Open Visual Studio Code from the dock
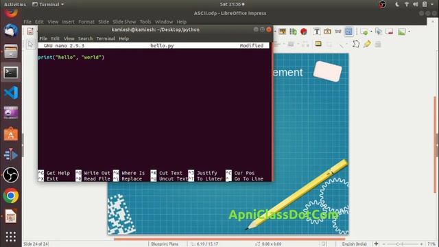The width and height of the screenshot is (439, 247). coord(11,93)
